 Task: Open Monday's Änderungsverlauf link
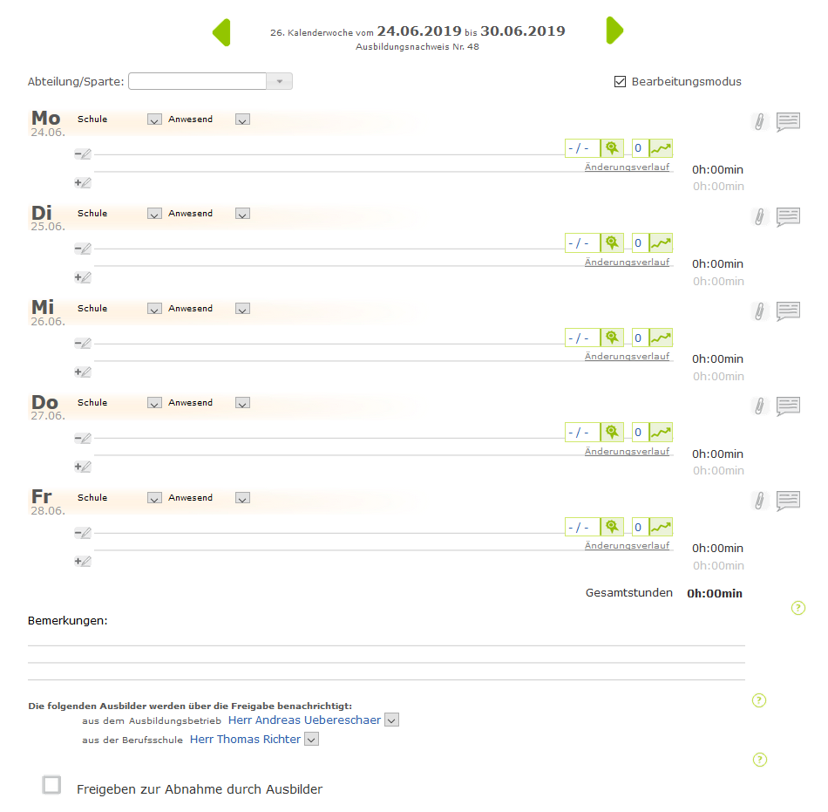tap(627, 167)
